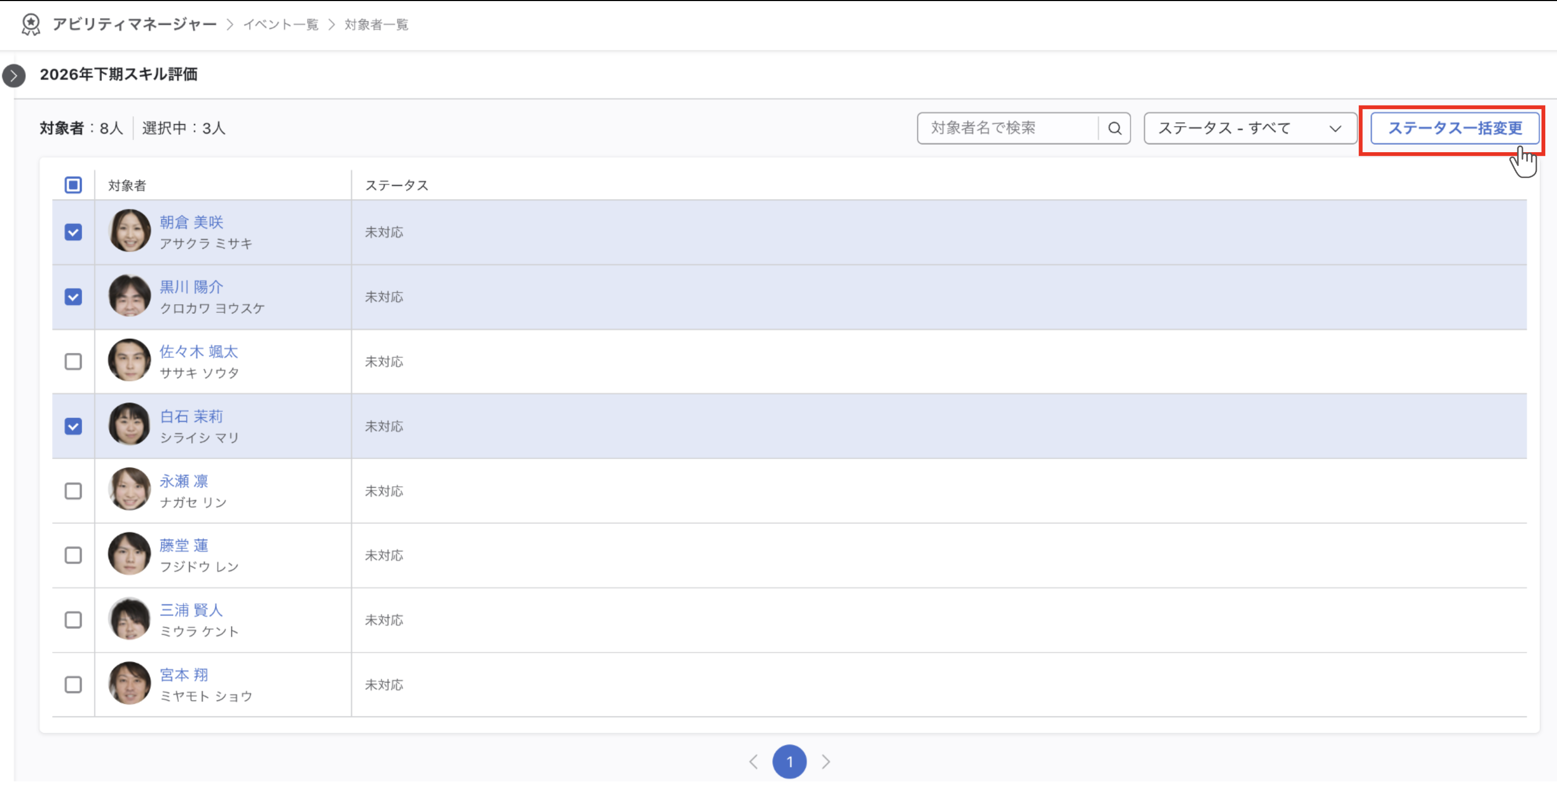This screenshot has height=790, width=1557.
Task: Click the avatar of 黒川 陽介
Action: click(x=129, y=297)
